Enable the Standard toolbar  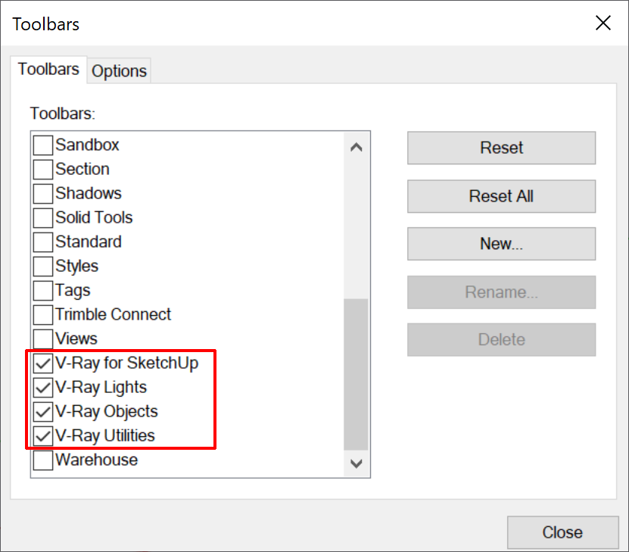43,242
